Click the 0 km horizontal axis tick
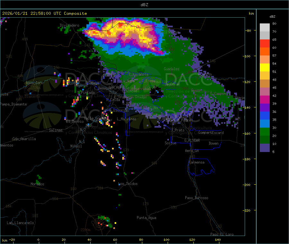This screenshot has height=244, width=289. coord(38,240)
